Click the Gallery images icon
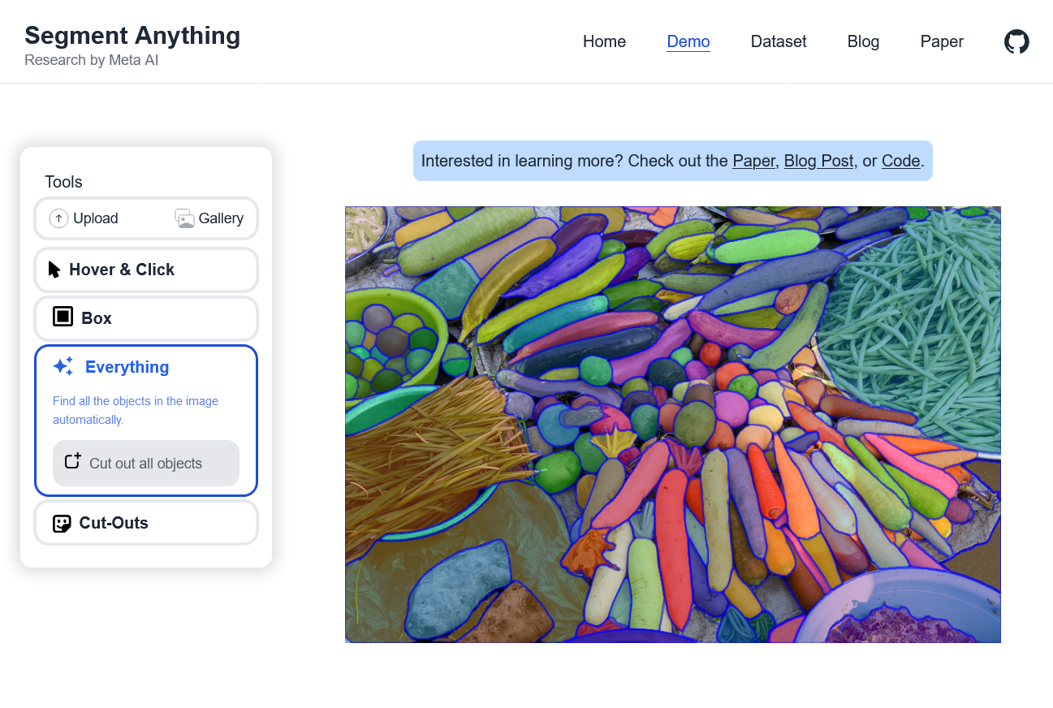The height and width of the screenshot is (708, 1053). click(x=184, y=218)
